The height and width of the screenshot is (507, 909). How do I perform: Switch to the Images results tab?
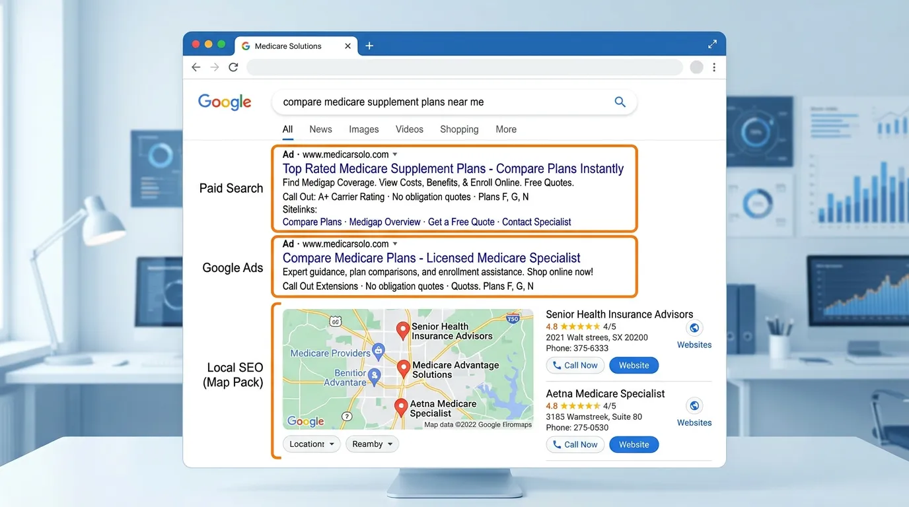pyautogui.click(x=364, y=129)
